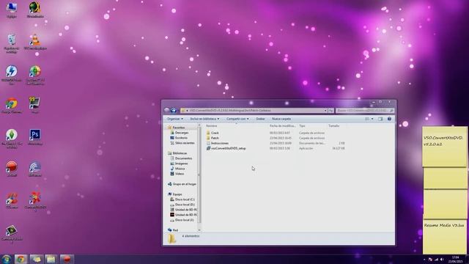The height and width of the screenshot is (264, 469).
Task: Open the address bar history dropdown
Action: pos(325,111)
